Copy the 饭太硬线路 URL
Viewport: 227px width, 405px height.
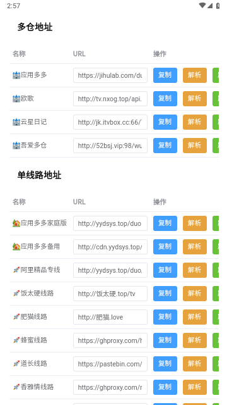(x=165, y=294)
